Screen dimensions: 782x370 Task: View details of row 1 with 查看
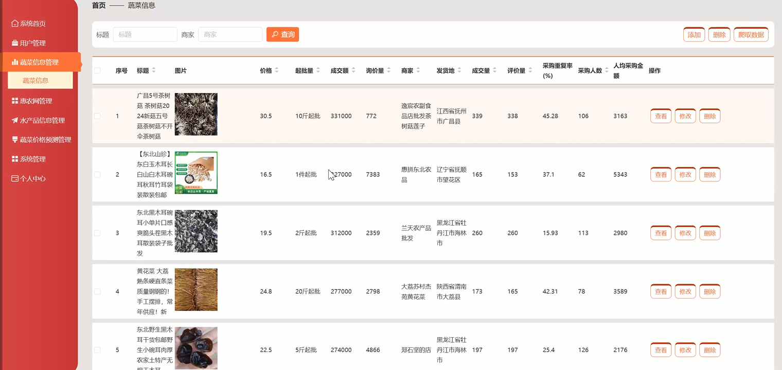click(661, 116)
